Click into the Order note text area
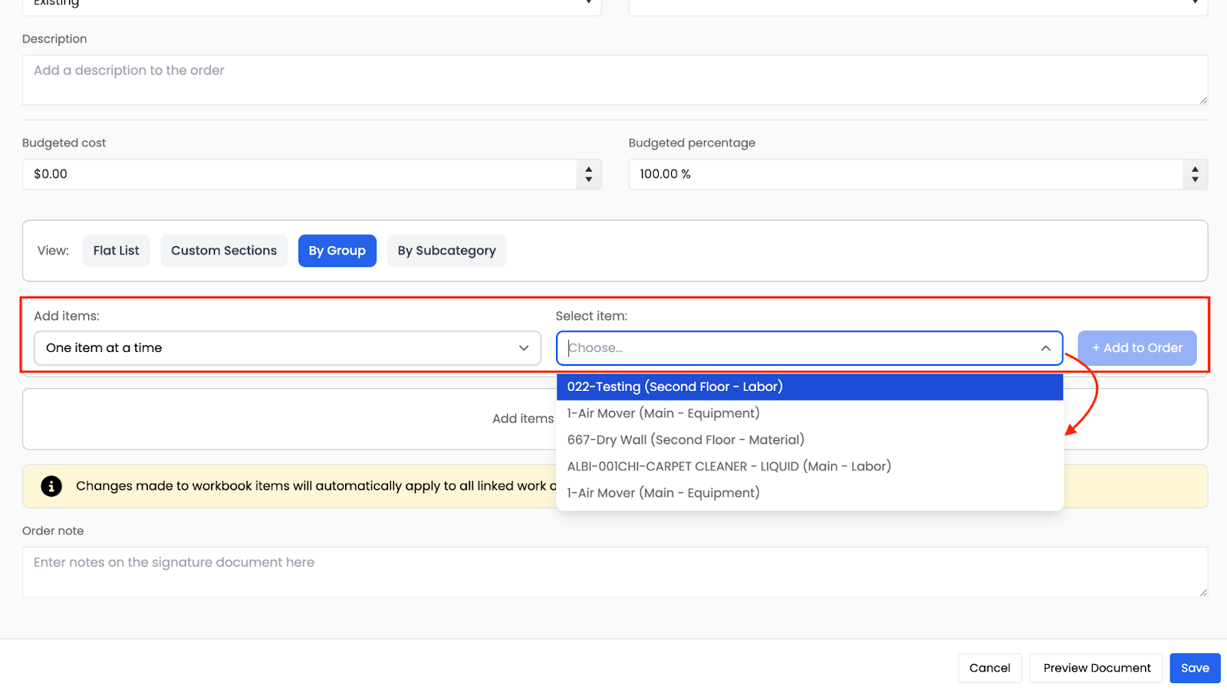 [614, 572]
